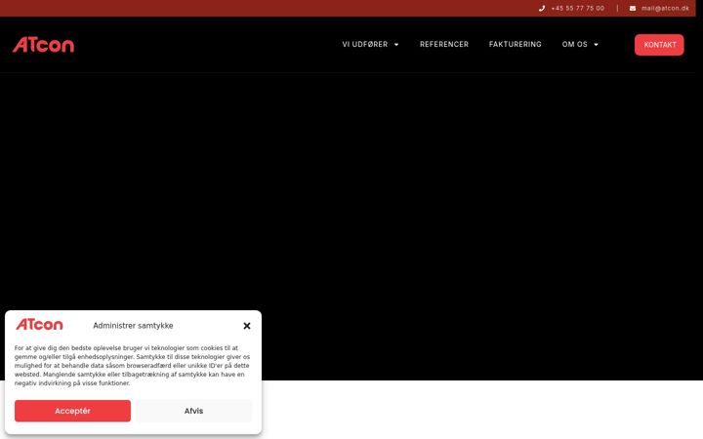This screenshot has height=439, width=703.
Task: Call phone number +45 55 77 75 00
Action: tap(577, 8)
